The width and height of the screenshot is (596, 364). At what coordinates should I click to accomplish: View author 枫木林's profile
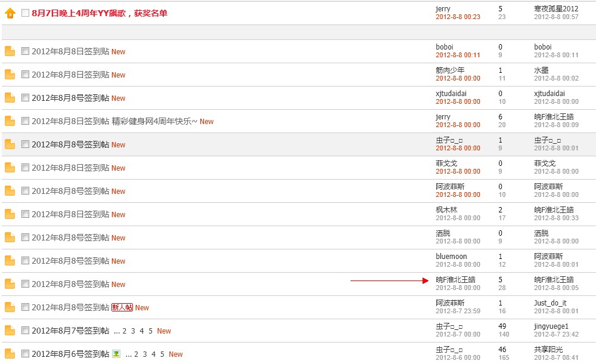[x=446, y=209]
